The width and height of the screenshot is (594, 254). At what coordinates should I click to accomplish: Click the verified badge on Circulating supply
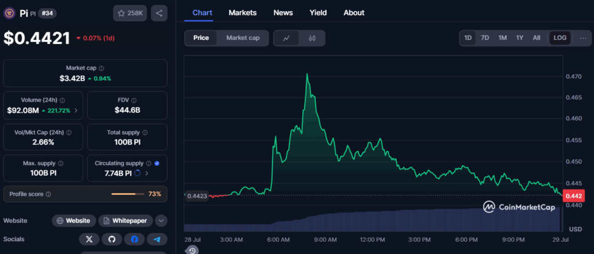pos(157,164)
